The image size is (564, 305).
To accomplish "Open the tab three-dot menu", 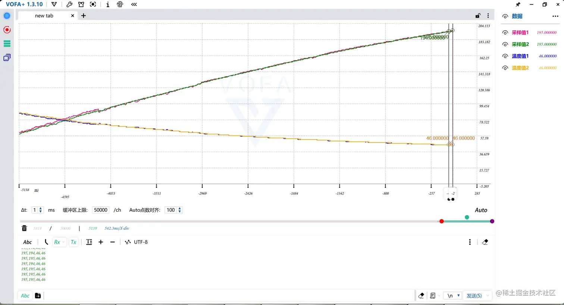I will [488, 16].
